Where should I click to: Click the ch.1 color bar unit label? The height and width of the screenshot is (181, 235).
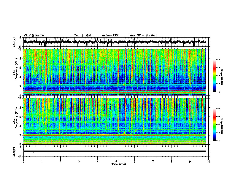coord(222,77)
